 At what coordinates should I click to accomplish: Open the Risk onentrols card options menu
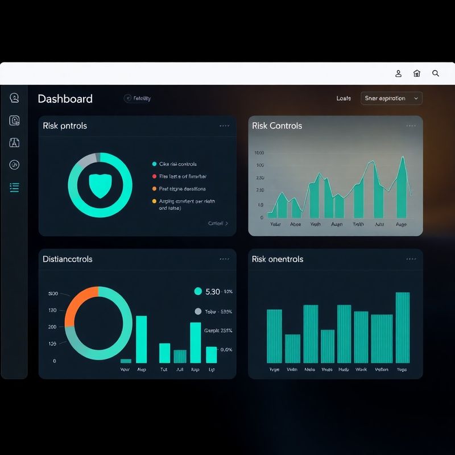[411, 259]
